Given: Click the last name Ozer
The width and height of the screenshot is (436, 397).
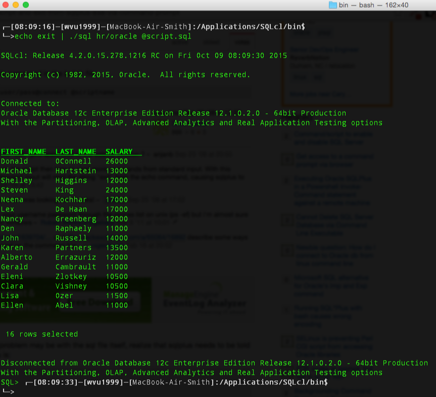Looking at the screenshot, I should pos(64,296).
